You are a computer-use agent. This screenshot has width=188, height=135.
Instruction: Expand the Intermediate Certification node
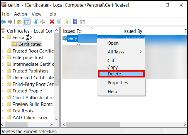3,64
